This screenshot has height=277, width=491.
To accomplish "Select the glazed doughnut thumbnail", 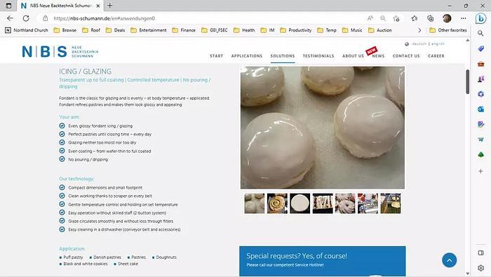I will coord(345,203).
